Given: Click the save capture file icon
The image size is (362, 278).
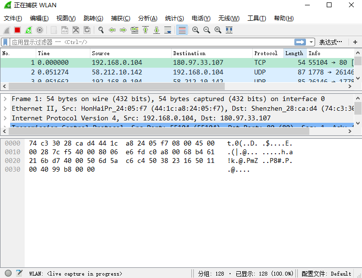Looking at the screenshot, I should 65,30.
